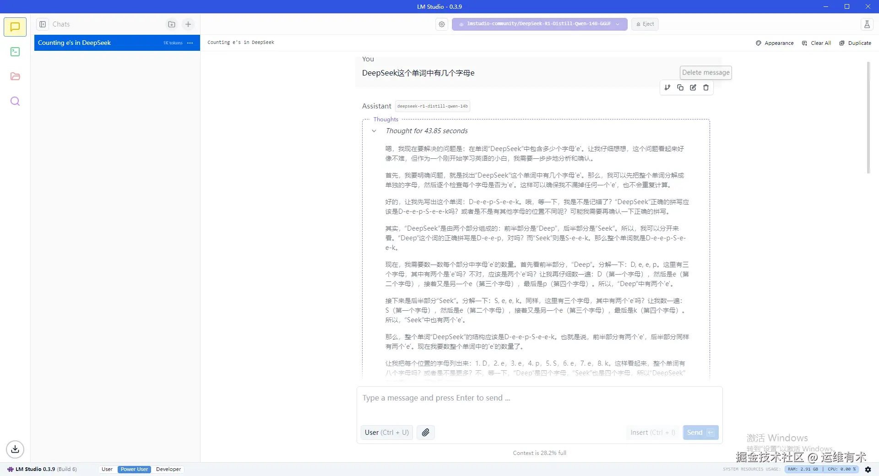Switch message role with User (Ctrl + U)
879x476 pixels.
coord(387,433)
